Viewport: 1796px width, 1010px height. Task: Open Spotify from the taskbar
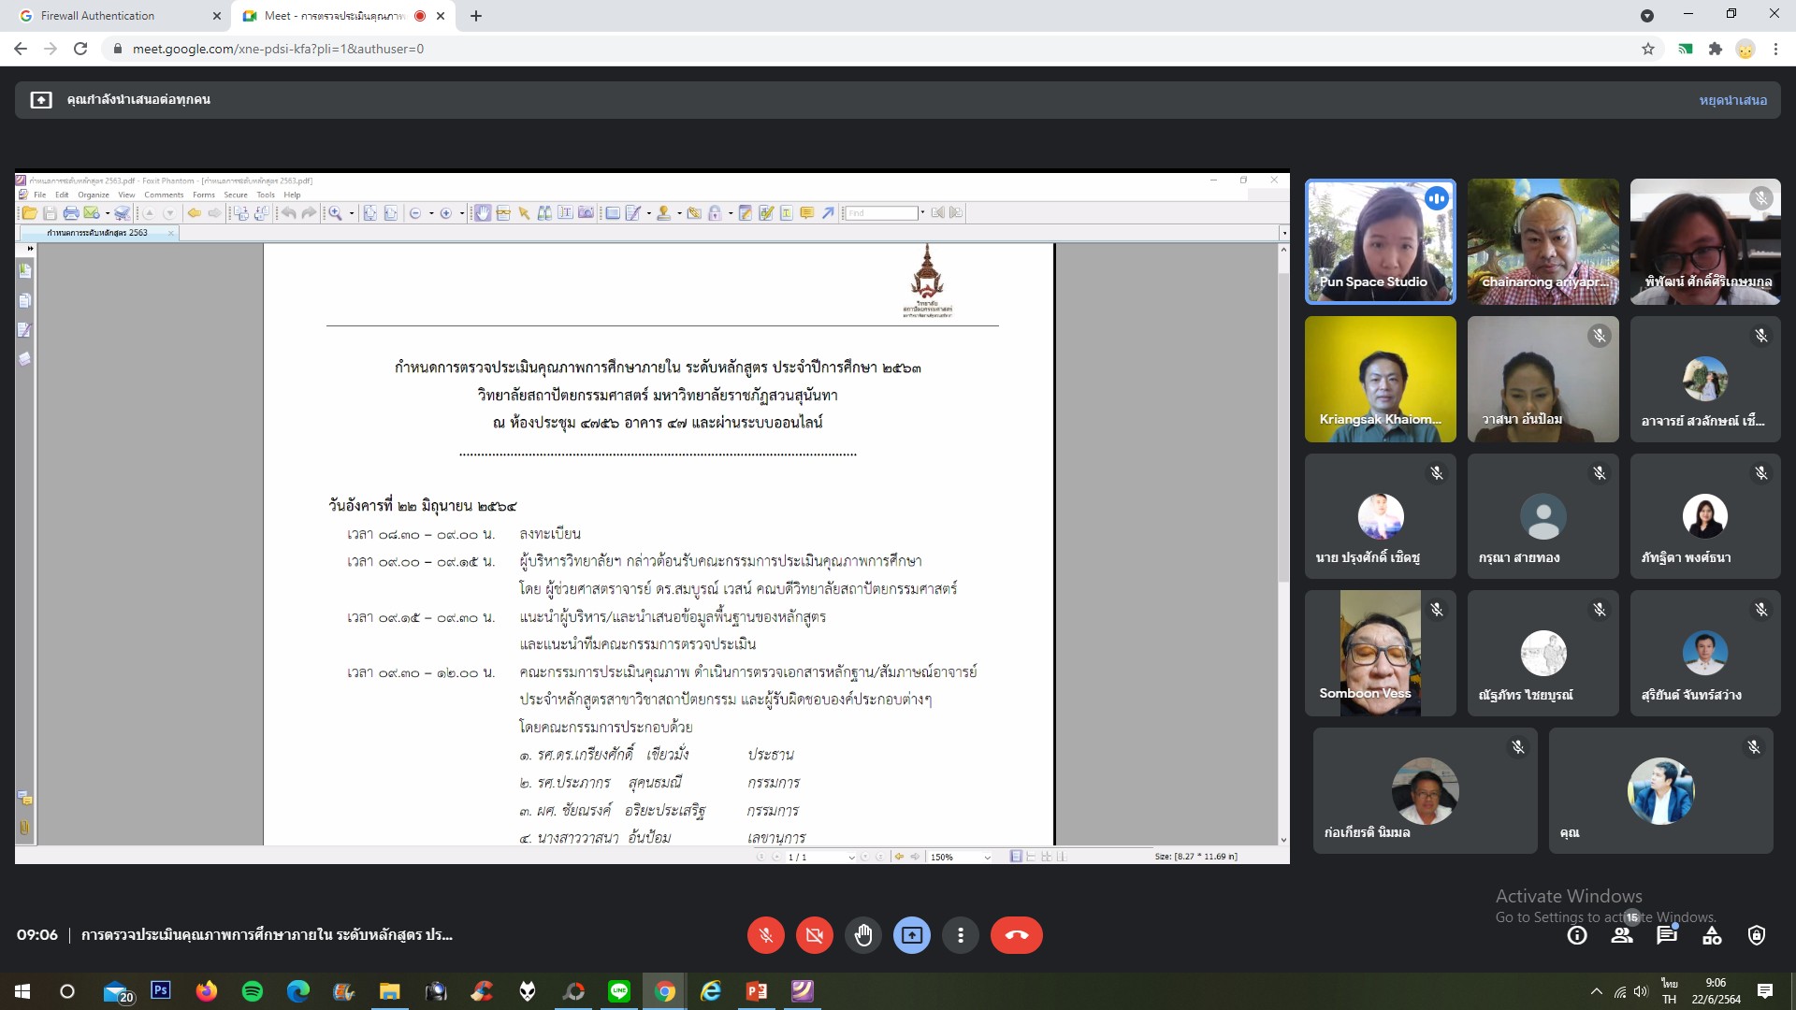click(x=253, y=991)
